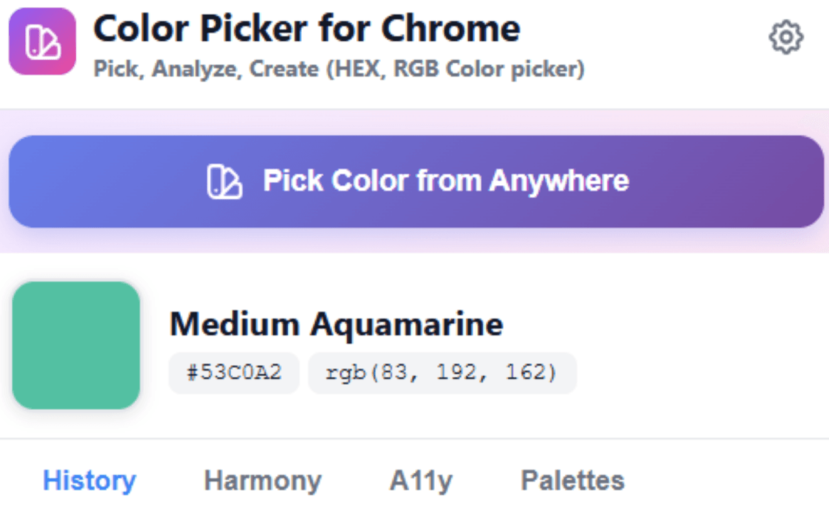Image resolution: width=829 pixels, height=518 pixels.
Task: Select the gear icon in the top-right corner
Action: point(786,37)
